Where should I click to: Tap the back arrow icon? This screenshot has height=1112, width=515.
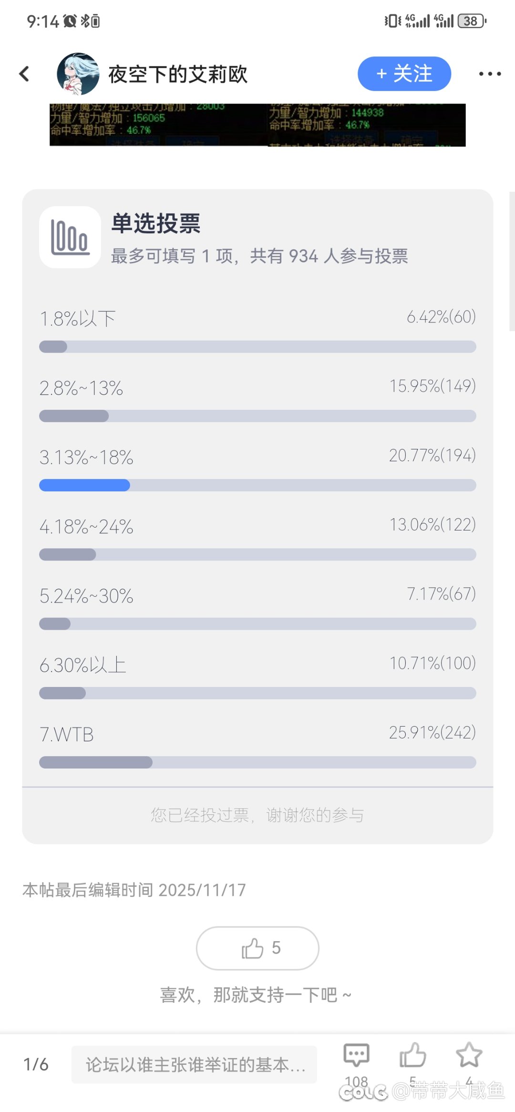[24, 74]
